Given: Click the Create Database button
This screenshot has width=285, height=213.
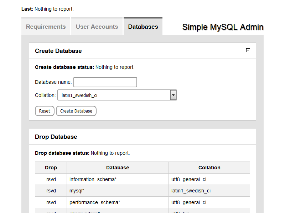Looking at the screenshot, I should coord(76,111).
